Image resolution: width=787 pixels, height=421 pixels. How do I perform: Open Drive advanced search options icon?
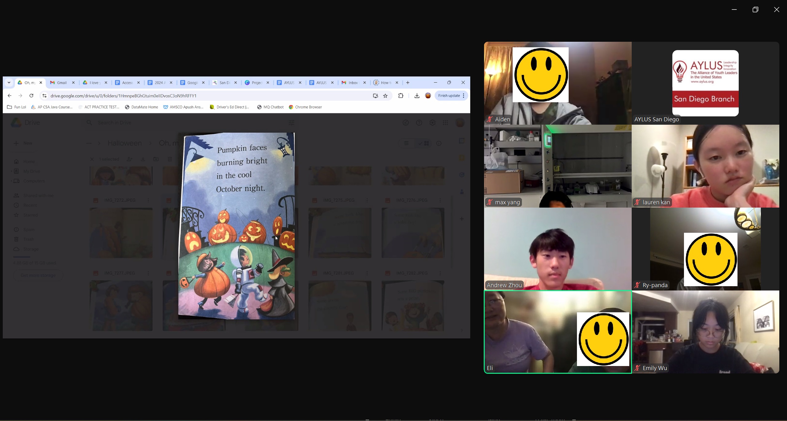292,123
